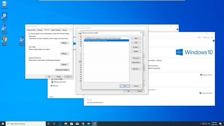This screenshot has width=224, height=126.
Task: Open the Windows Start menu
Action: (3, 124)
